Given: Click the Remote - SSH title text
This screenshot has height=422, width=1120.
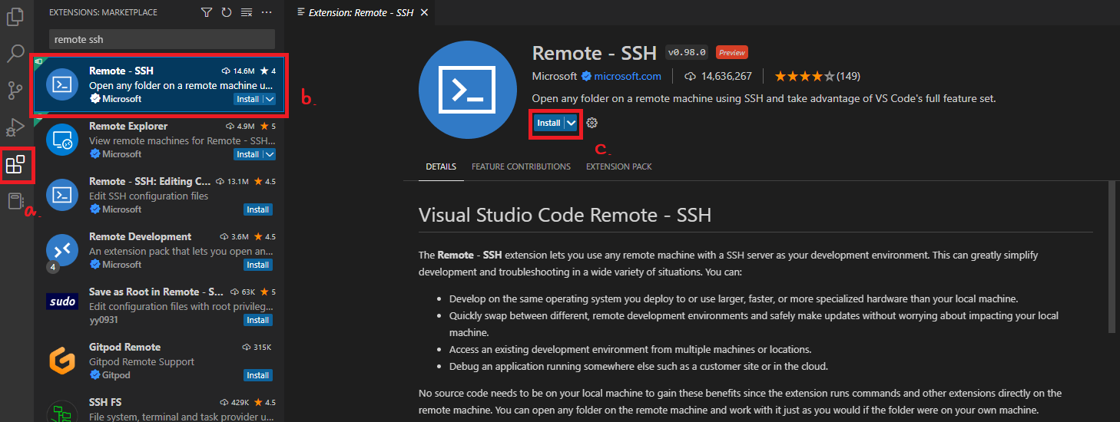Looking at the screenshot, I should point(595,53).
